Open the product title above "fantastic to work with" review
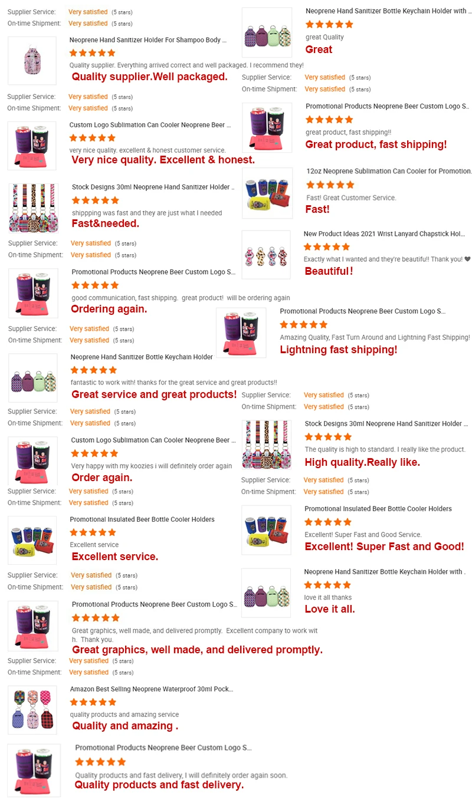 pyautogui.click(x=142, y=357)
